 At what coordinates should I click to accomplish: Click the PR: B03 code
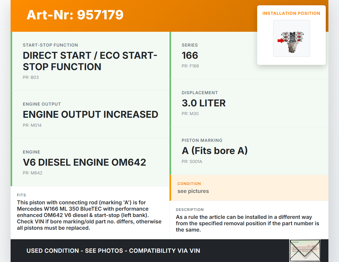(31, 78)
